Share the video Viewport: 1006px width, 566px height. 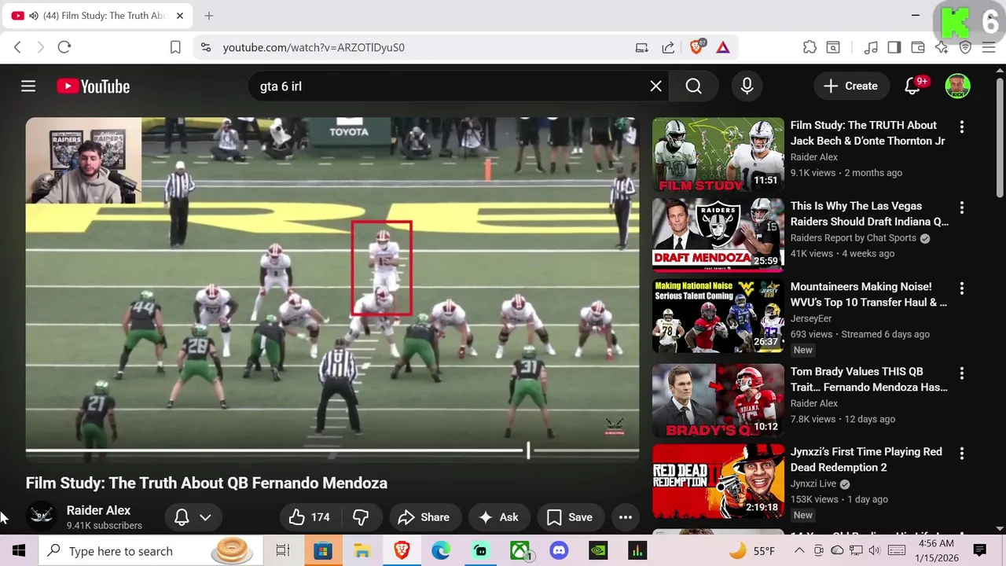424,517
